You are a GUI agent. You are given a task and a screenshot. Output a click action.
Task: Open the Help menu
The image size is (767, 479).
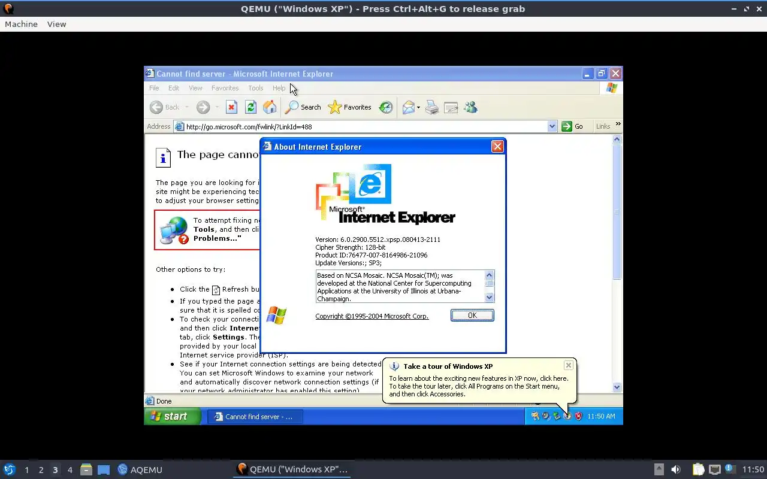[x=279, y=88]
